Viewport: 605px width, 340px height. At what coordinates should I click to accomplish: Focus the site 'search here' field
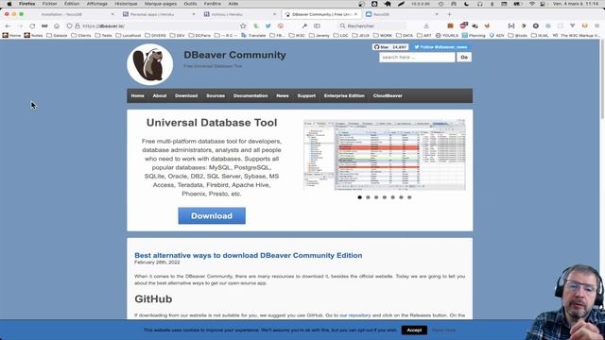pos(417,57)
